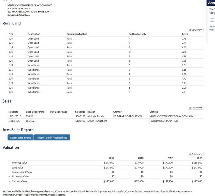The width and height of the screenshot is (215, 196).
Task: Select owner address ROSWELL, GA 30076
Action: [x=19, y=15]
